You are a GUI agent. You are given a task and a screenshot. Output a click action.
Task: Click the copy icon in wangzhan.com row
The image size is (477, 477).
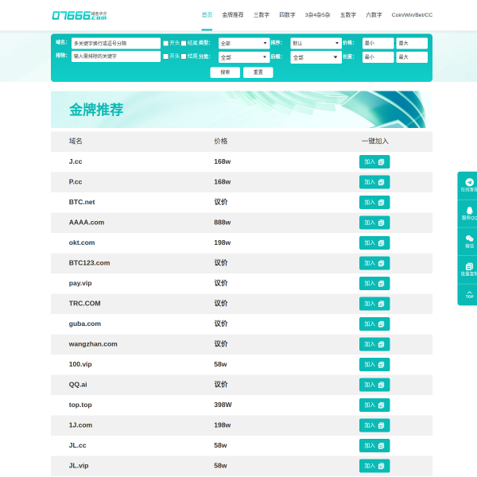click(x=381, y=344)
